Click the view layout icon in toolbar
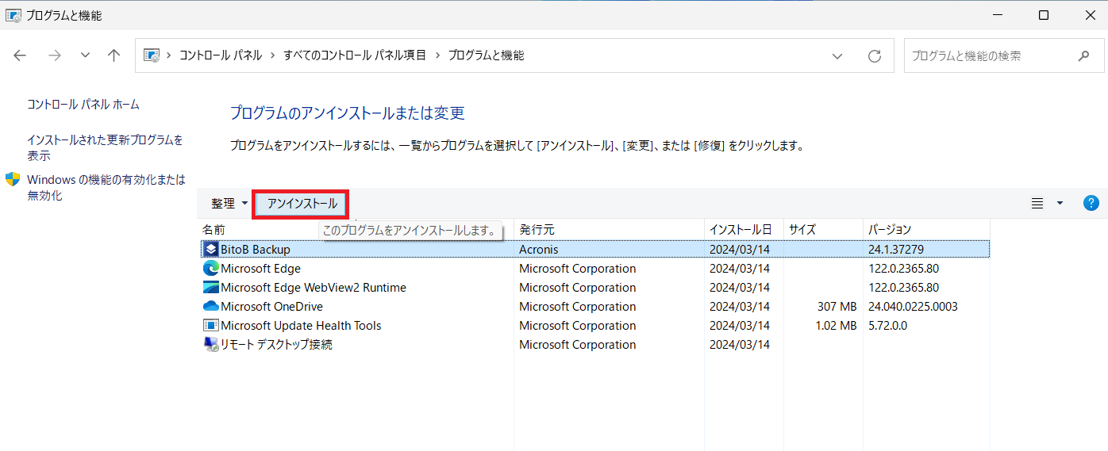The image size is (1108, 451). (1037, 204)
